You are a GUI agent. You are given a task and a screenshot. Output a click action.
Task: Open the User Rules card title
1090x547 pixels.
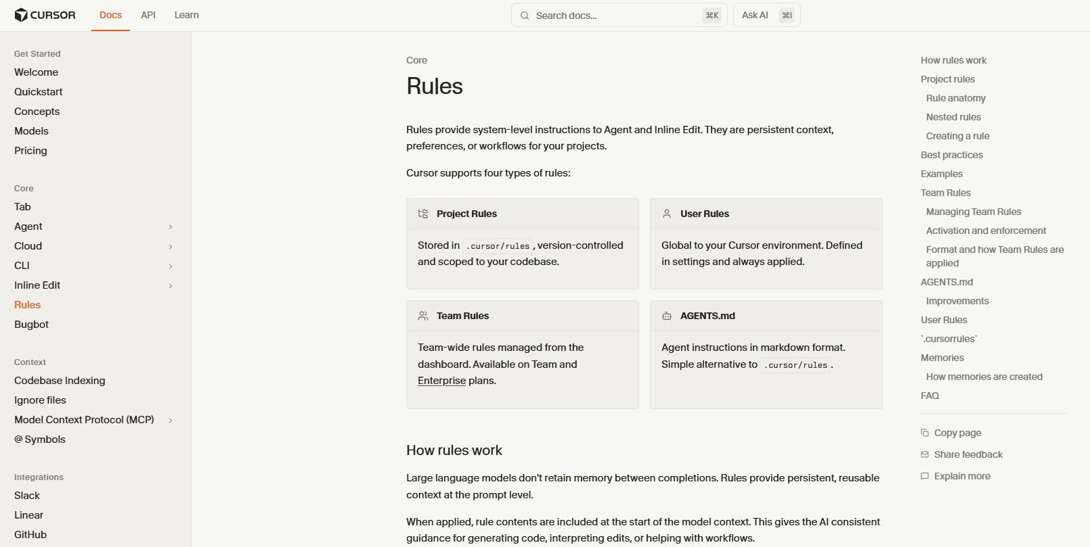[704, 214]
